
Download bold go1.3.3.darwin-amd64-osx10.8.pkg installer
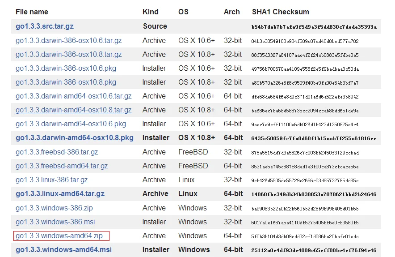[75, 137]
